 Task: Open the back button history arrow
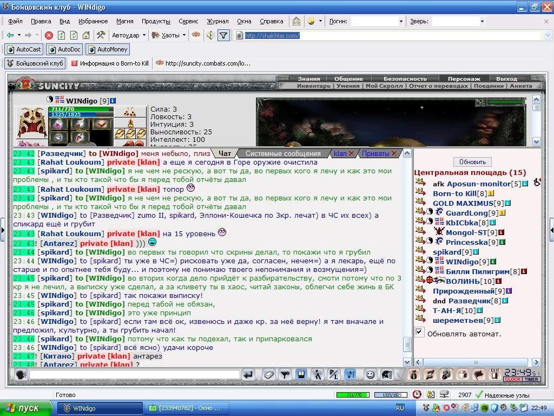pyautogui.click(x=19, y=35)
